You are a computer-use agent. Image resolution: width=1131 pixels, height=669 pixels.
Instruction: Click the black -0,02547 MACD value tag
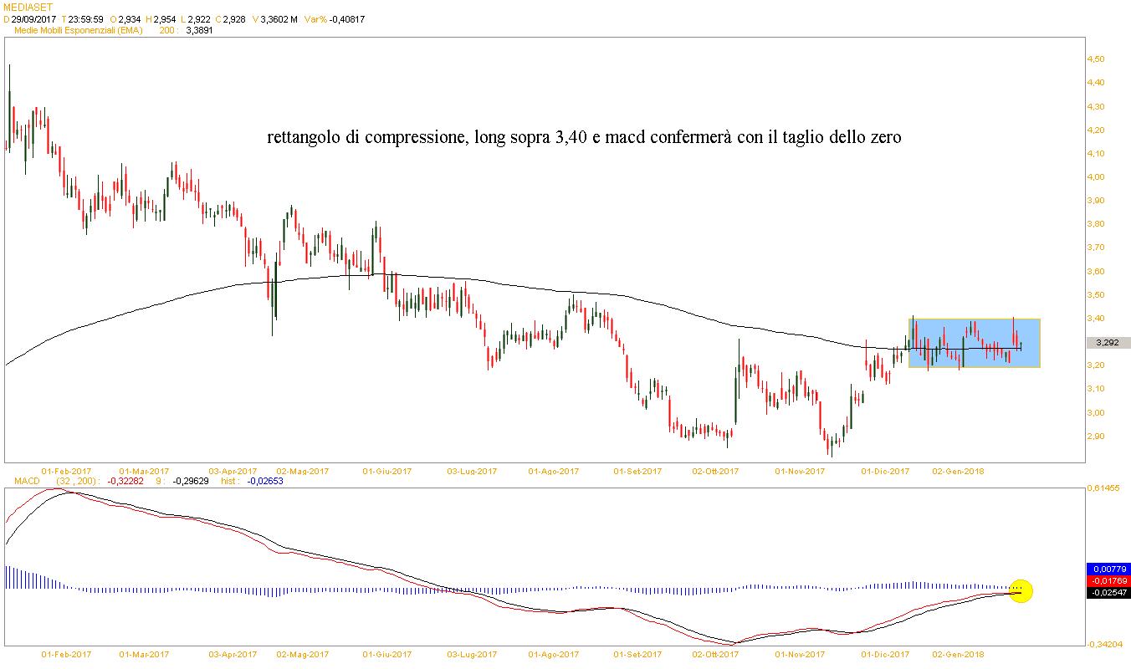point(1108,592)
